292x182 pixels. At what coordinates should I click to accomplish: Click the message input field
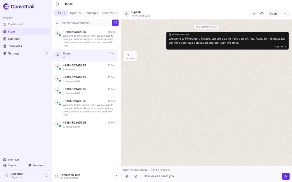[211, 176]
